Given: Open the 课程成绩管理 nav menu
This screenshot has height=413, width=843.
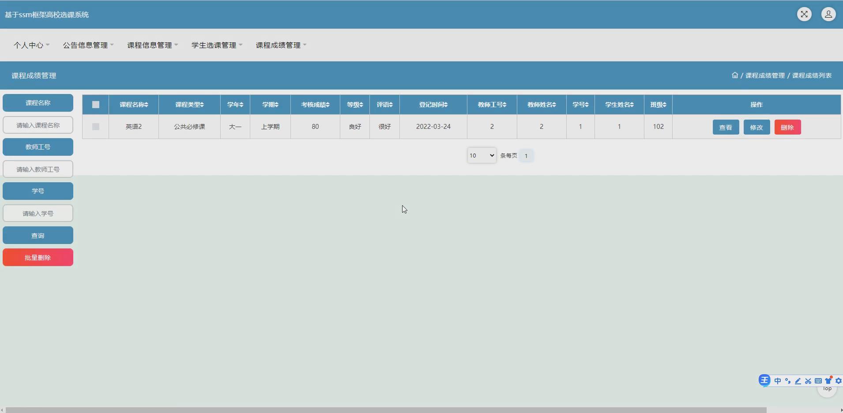Looking at the screenshot, I should point(281,45).
